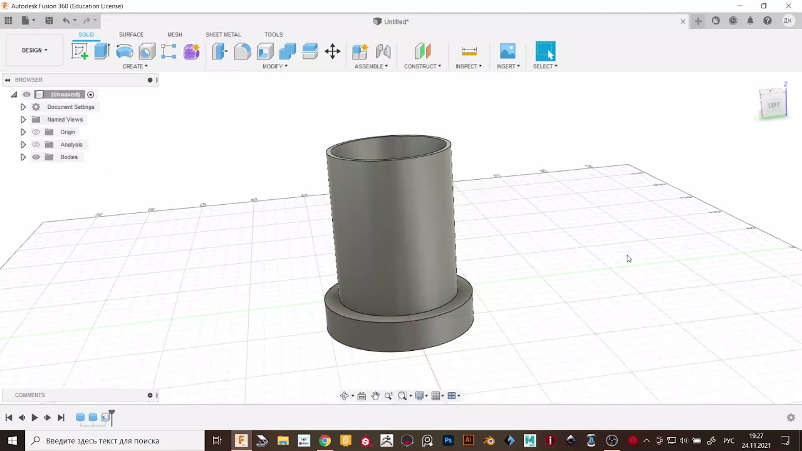Screen dimensions: 802x451
Task: Switch to the MESH tab
Action: click(175, 34)
